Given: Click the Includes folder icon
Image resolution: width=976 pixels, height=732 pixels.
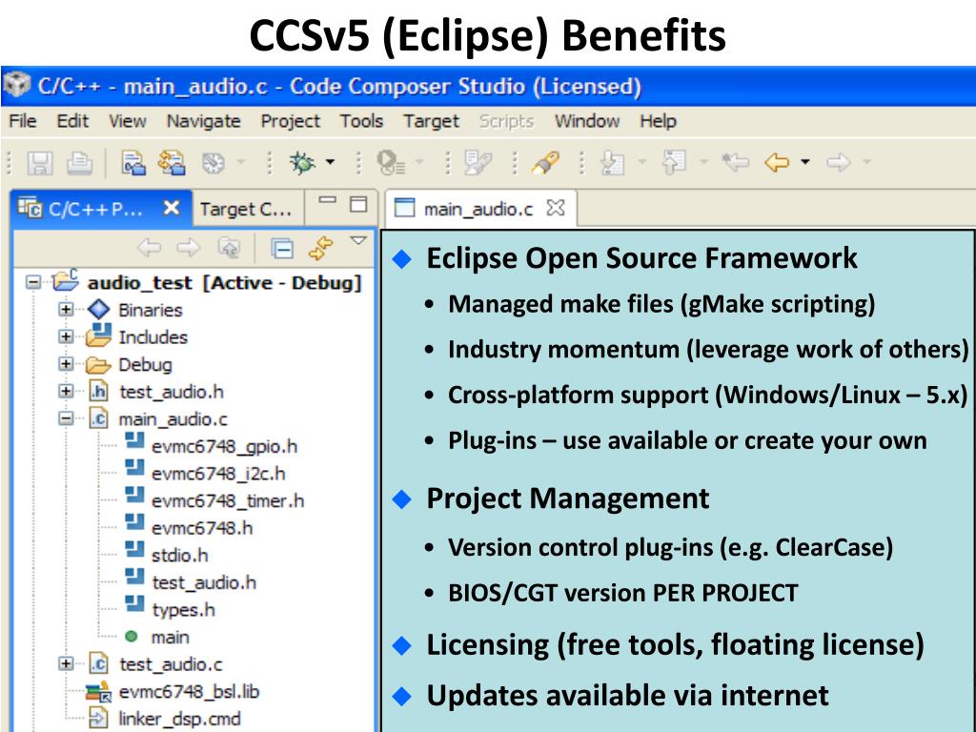Looking at the screenshot, I should (x=98, y=335).
